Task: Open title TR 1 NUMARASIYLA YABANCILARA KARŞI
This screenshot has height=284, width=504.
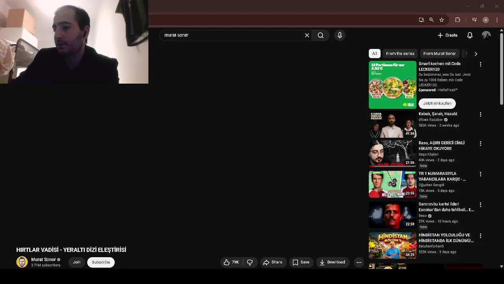Action: point(442,176)
